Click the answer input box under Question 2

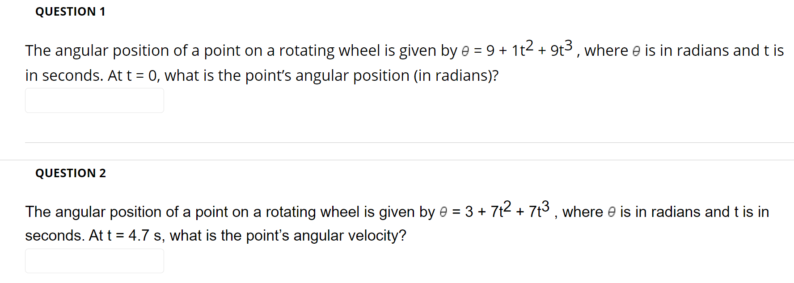[x=94, y=261]
